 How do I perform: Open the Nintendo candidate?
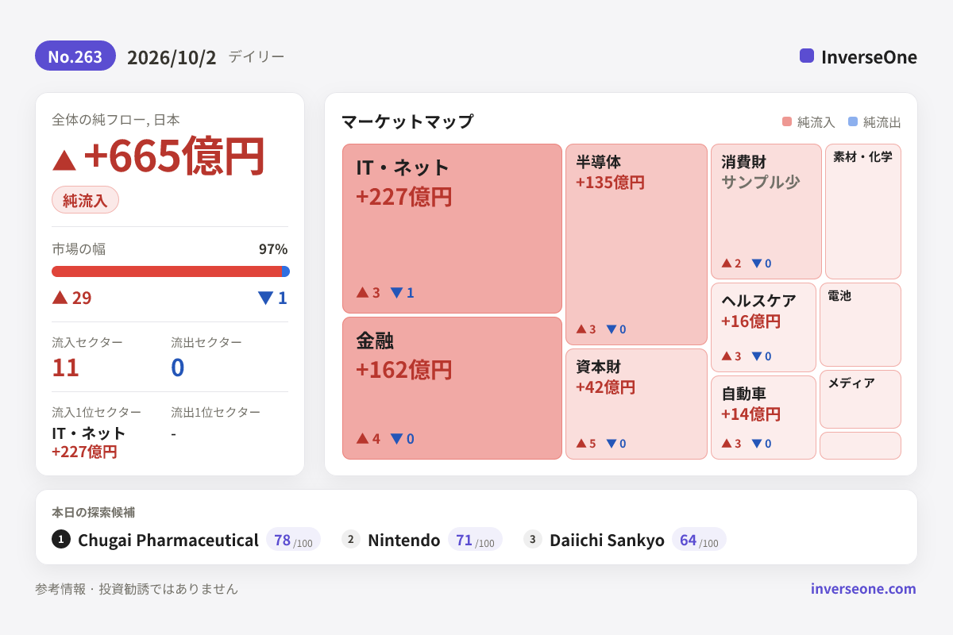[x=403, y=541]
